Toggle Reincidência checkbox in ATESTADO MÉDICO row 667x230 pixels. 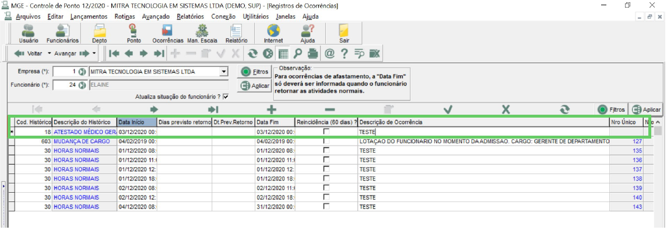(327, 132)
